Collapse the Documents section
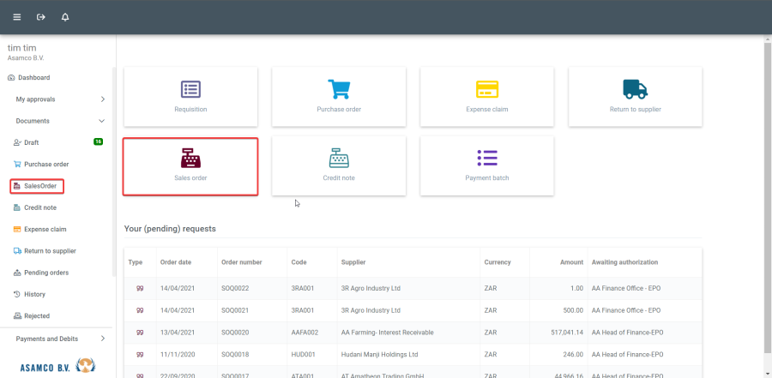 tap(102, 121)
